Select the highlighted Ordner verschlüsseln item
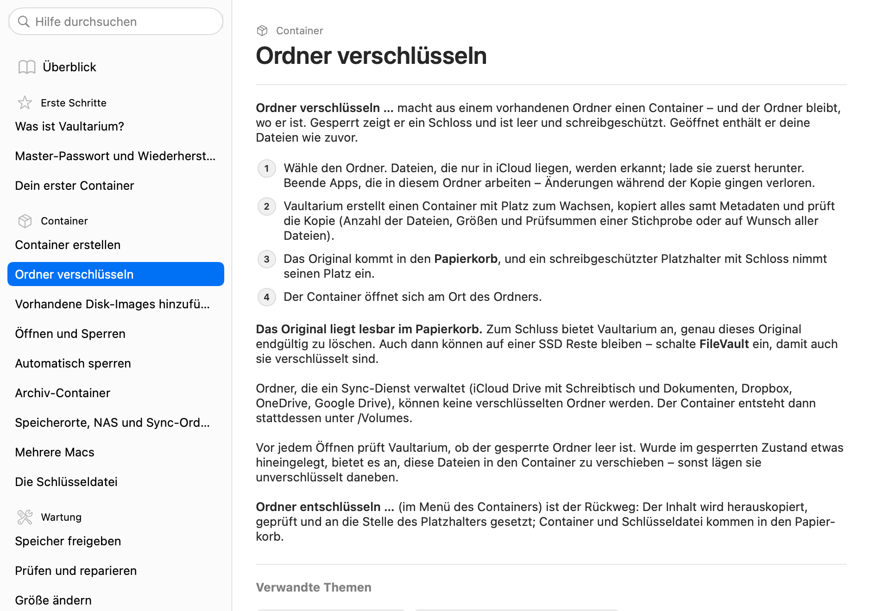 116,274
